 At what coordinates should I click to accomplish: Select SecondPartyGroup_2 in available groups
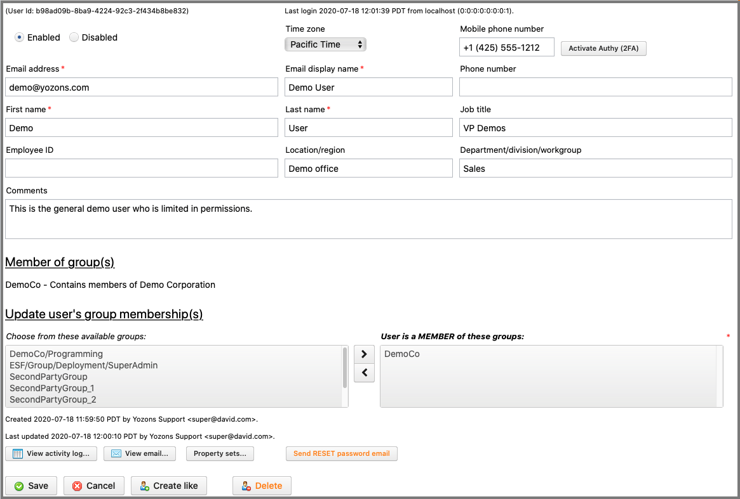tap(173, 399)
